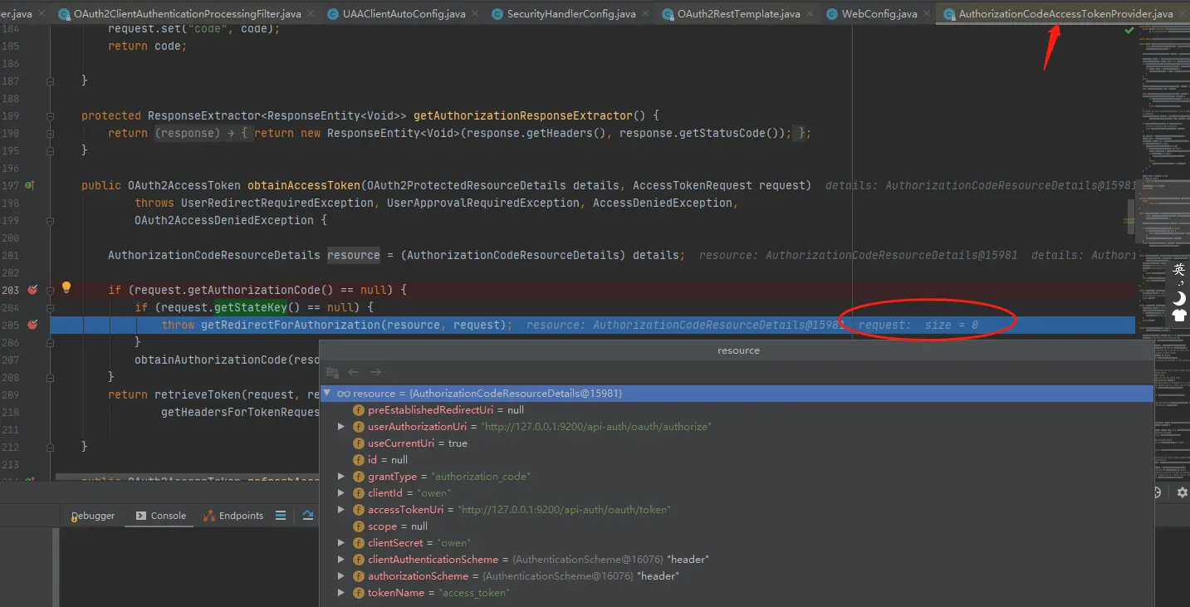This screenshot has height=607, width=1190.
Task: Toggle breakpoint on line 203
Action: click(x=32, y=290)
